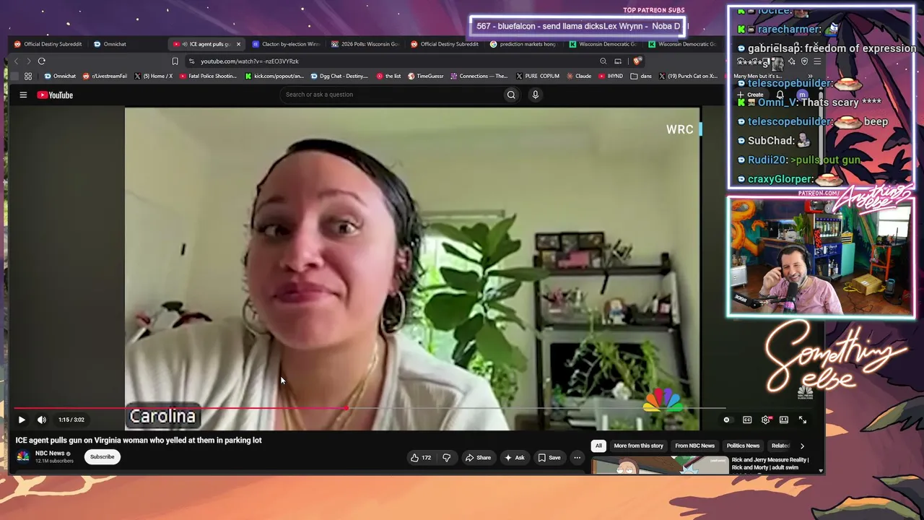The image size is (924, 520).
Task: Open the Claude bookmark
Action: tap(579, 76)
